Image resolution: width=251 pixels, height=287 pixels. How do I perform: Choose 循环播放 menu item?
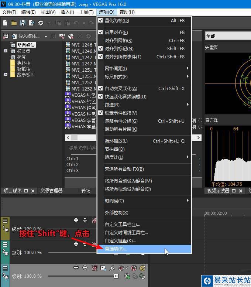pos(144,141)
